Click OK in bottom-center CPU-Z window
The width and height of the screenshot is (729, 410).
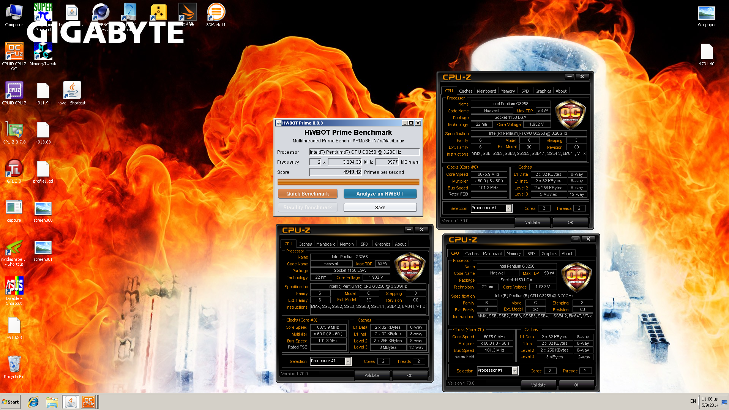pos(410,375)
